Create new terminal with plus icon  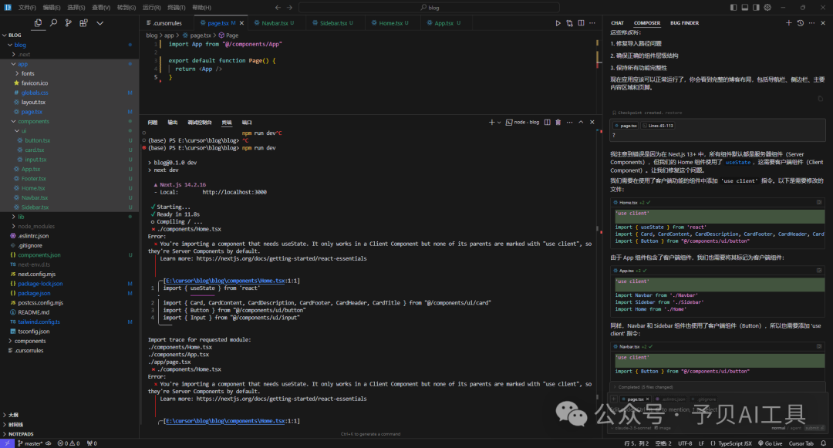point(491,122)
